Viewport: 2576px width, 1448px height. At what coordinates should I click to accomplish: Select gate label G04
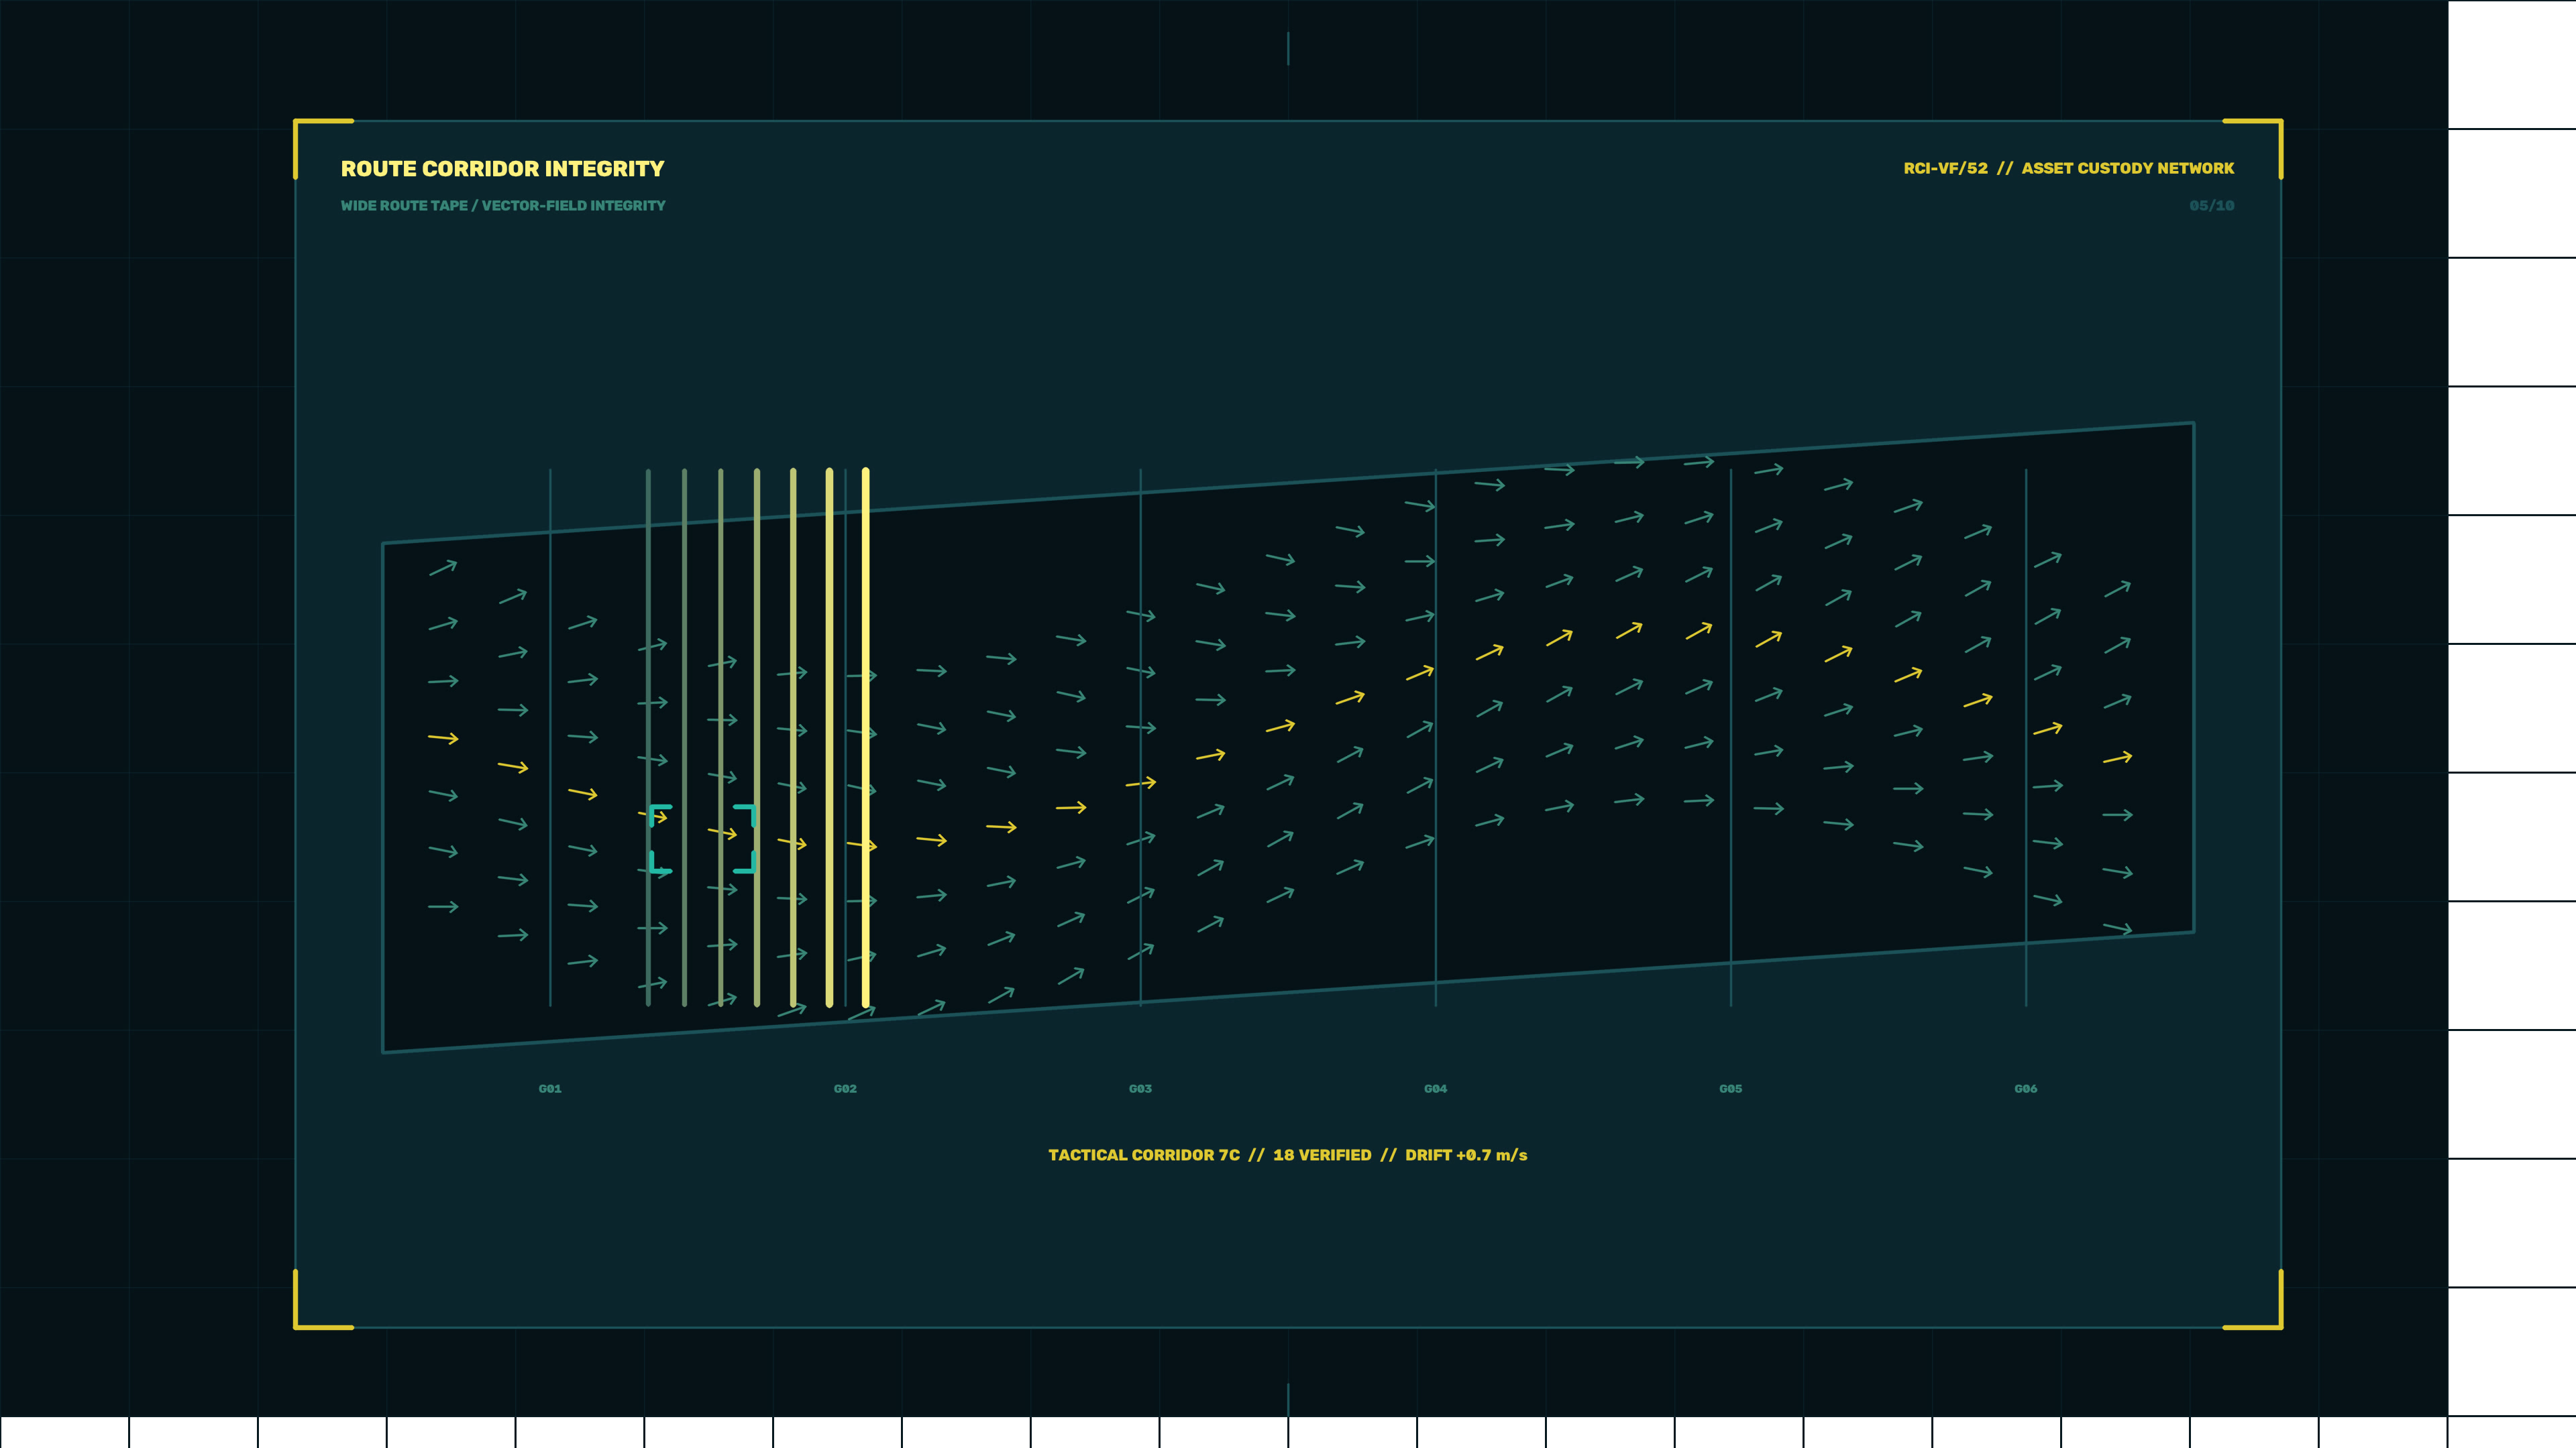[1435, 1088]
